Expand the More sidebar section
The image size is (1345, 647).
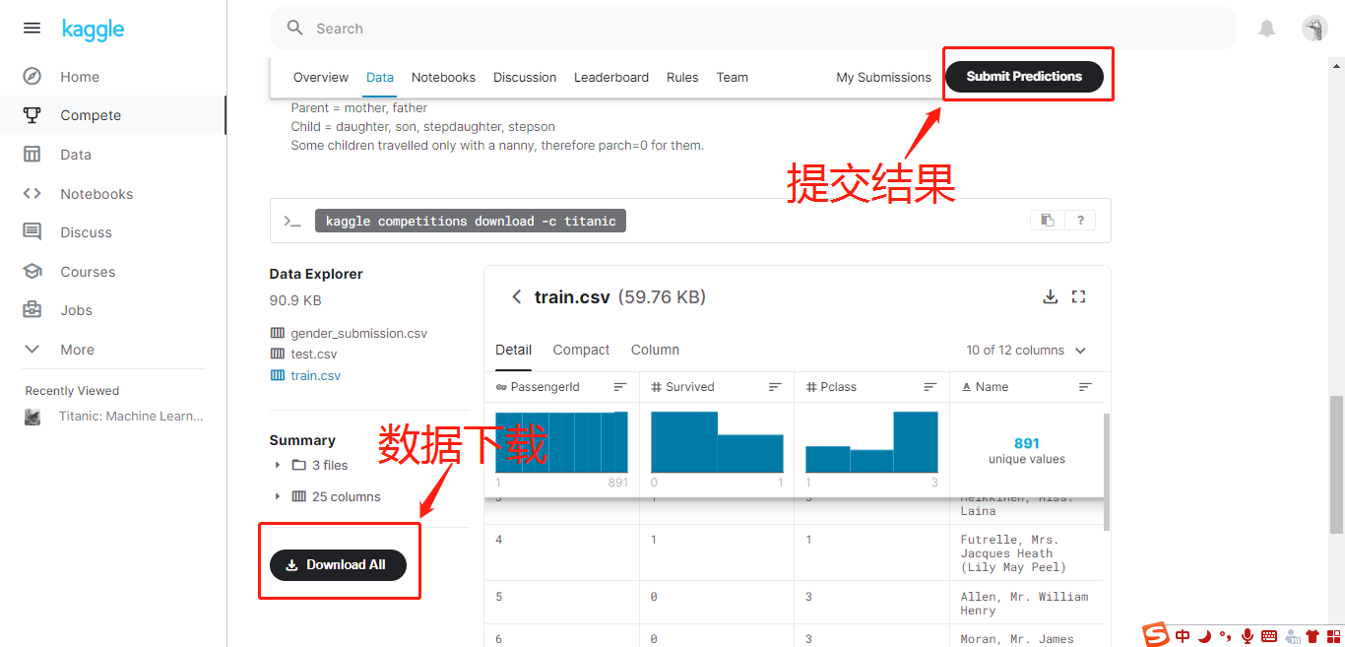coord(59,350)
